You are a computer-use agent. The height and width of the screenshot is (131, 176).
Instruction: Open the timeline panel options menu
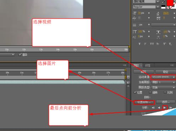coord(124,65)
